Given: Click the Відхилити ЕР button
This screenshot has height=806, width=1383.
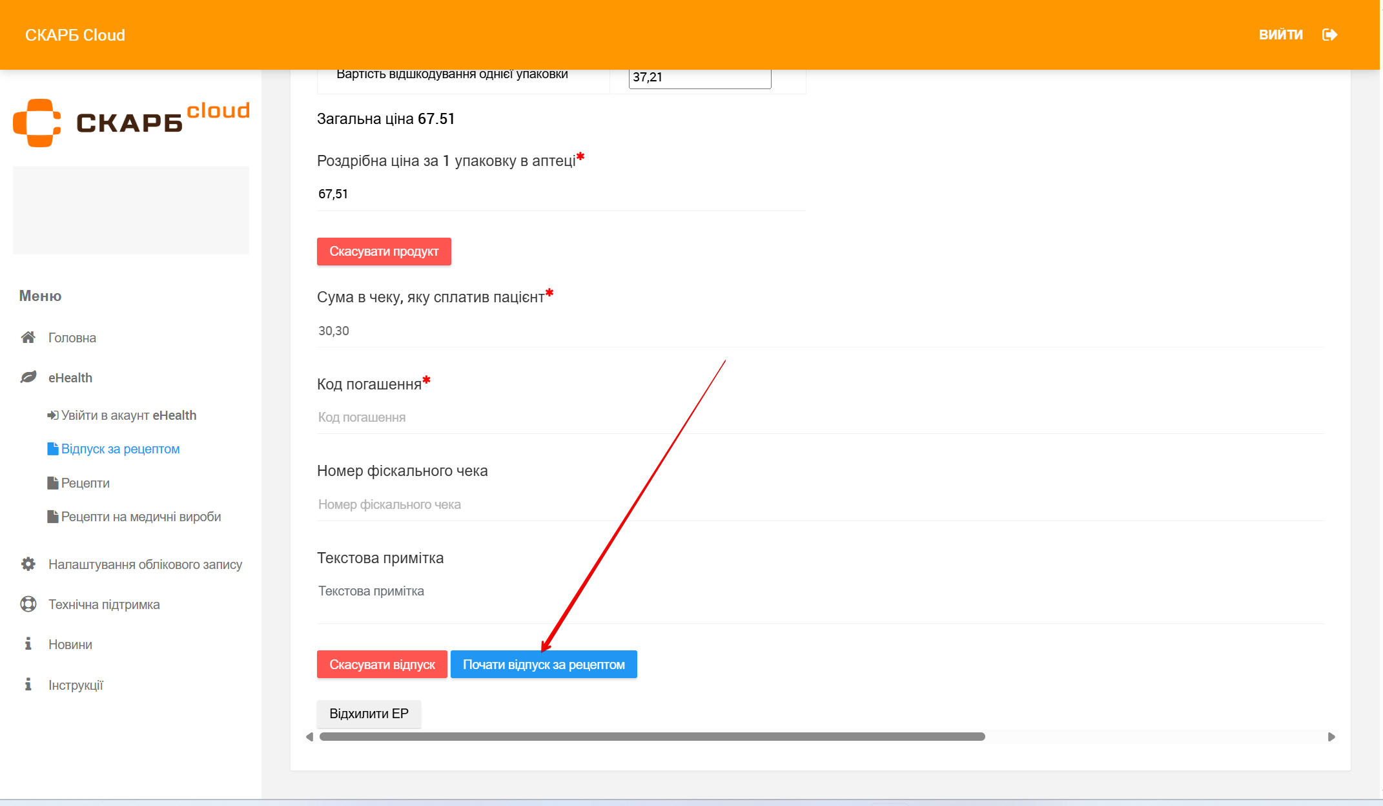Looking at the screenshot, I should point(369,714).
